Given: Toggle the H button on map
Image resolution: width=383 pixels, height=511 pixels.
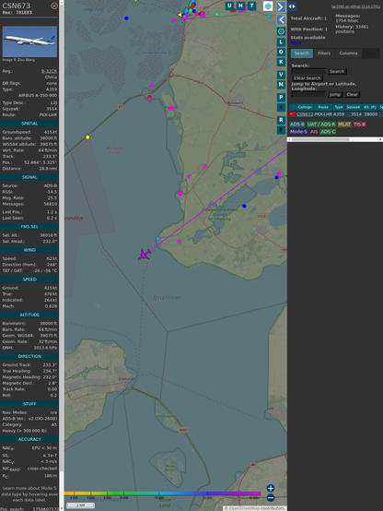Looking at the screenshot, I should 240,6.
